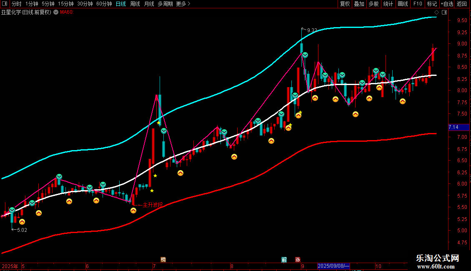Image resolution: width=471 pixels, height=271 pixels.
Task: Select the 30分钟 period tab
Action: (85, 4)
